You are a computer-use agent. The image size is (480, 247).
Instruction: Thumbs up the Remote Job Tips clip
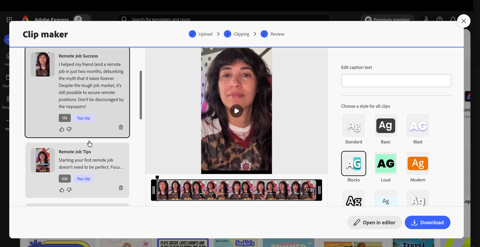tap(62, 190)
